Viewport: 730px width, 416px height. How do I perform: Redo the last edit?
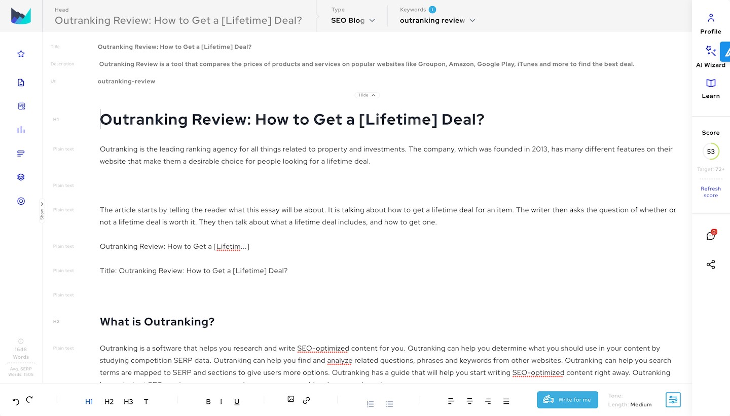[x=29, y=400]
